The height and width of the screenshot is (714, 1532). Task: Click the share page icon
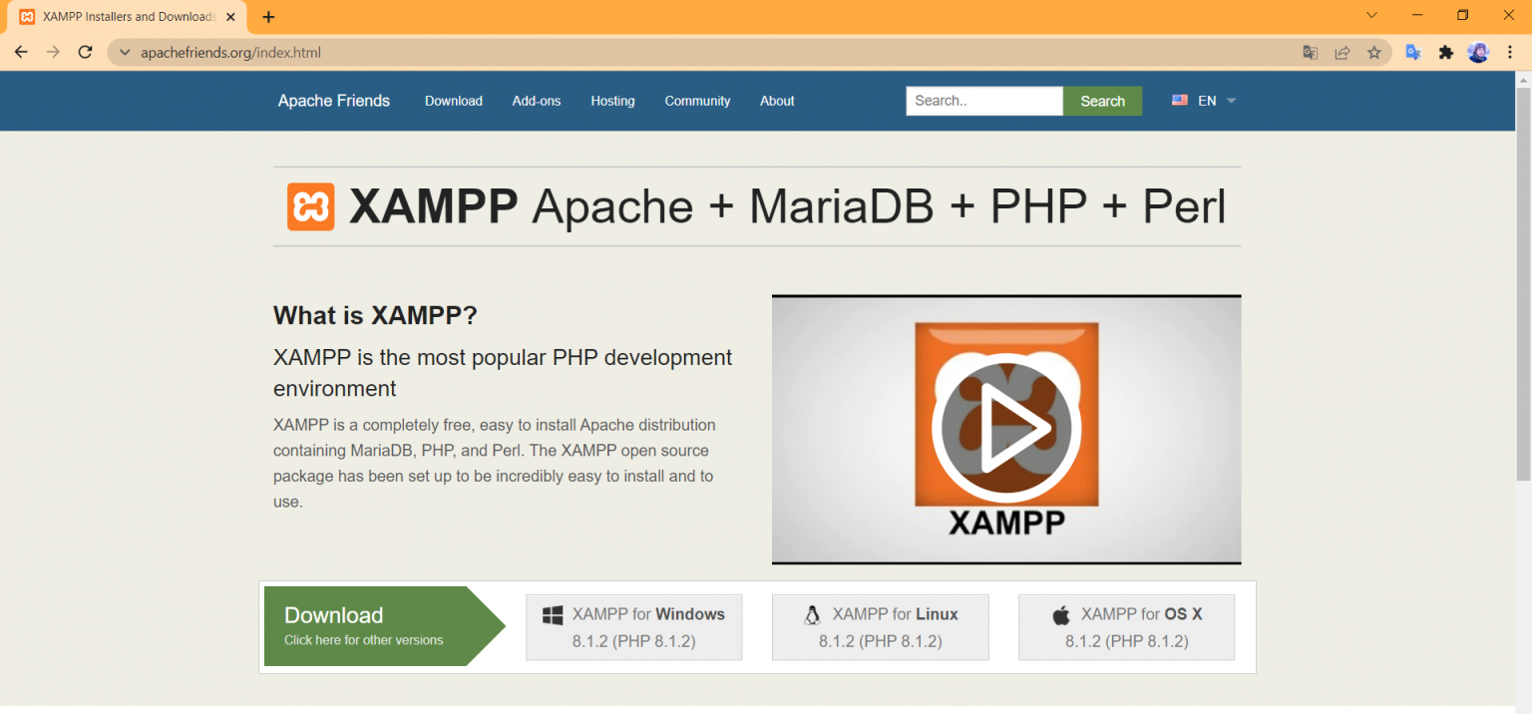1342,53
